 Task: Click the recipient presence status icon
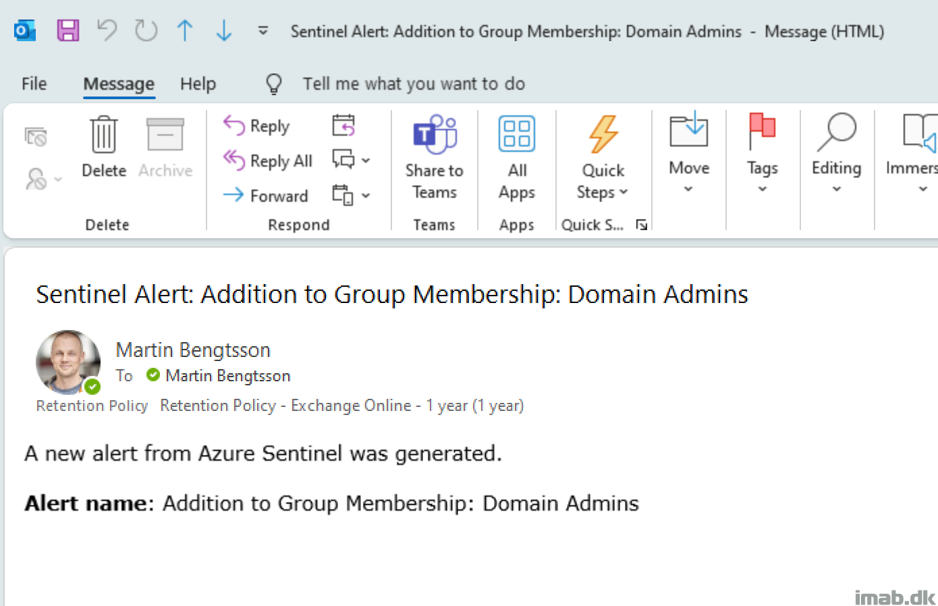click(153, 375)
